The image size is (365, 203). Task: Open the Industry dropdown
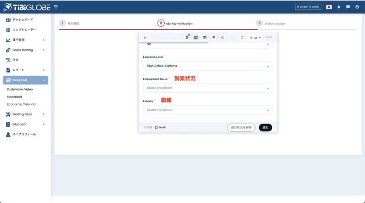[208, 110]
